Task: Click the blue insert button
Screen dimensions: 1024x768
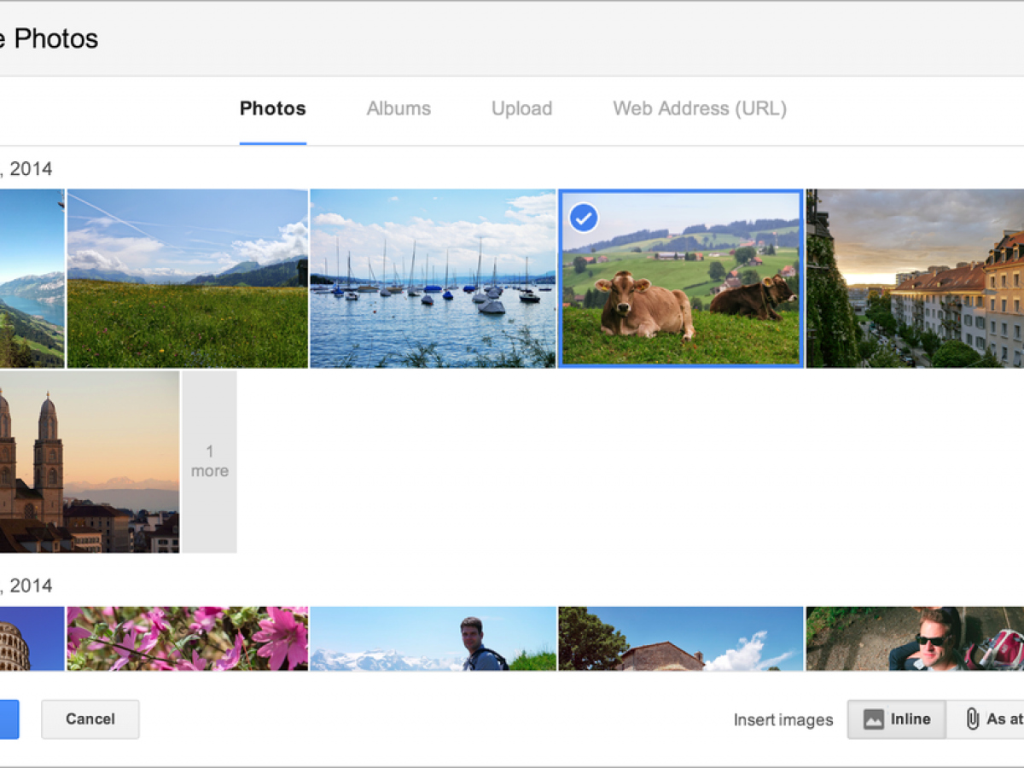Action: pos(9,719)
